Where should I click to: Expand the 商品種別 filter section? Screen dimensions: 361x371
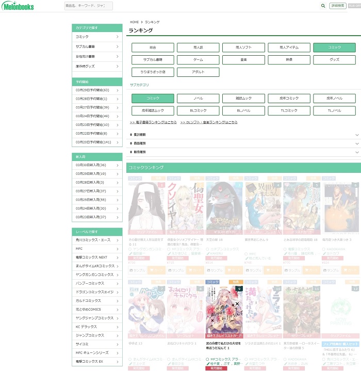pos(243,143)
